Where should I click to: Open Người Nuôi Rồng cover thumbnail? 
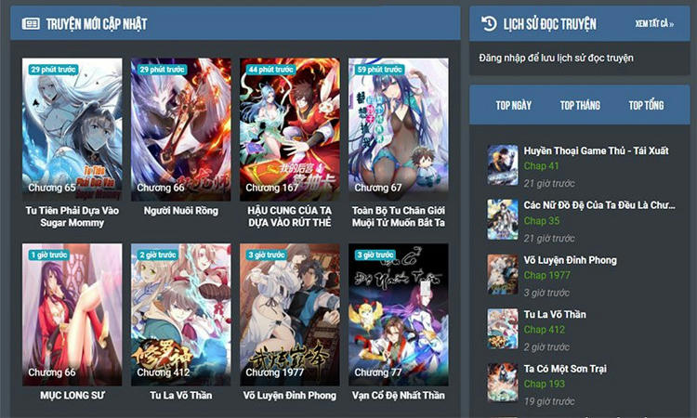[180, 129]
